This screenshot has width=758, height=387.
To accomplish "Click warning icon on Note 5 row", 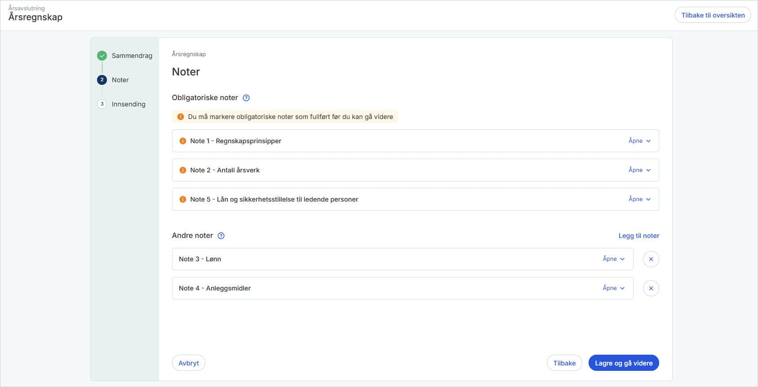I will (183, 199).
